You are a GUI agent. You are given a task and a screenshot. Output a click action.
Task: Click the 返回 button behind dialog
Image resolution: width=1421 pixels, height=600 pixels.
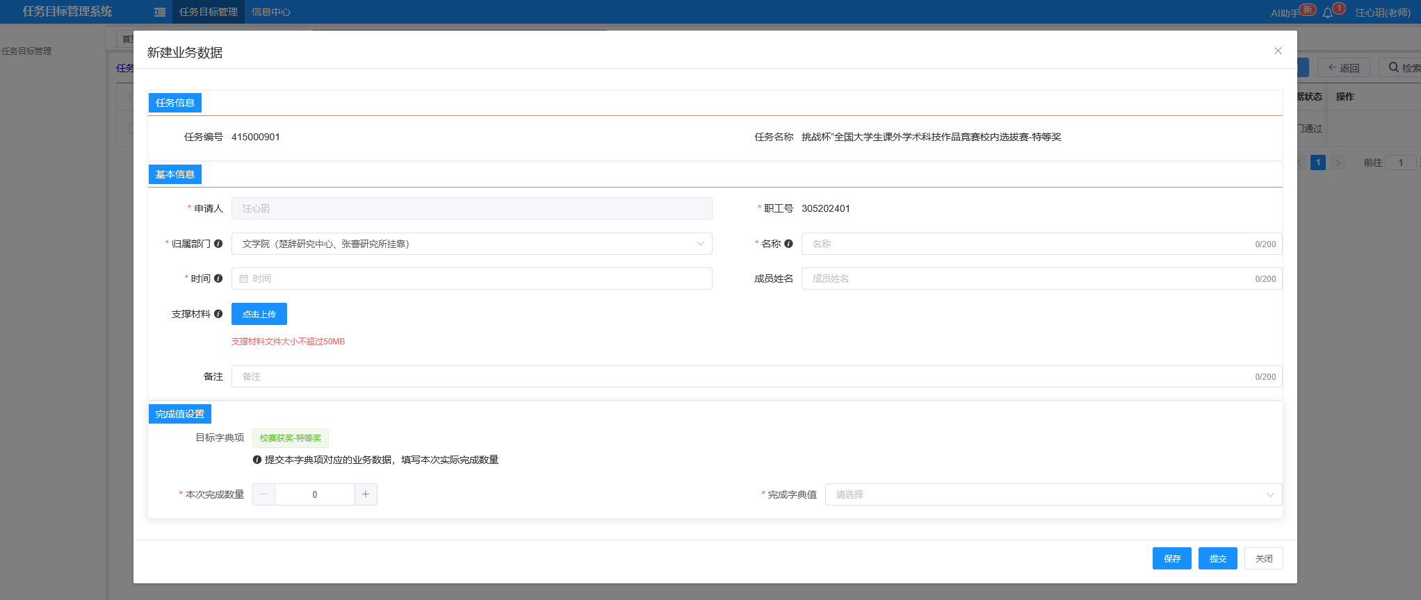tap(1344, 67)
